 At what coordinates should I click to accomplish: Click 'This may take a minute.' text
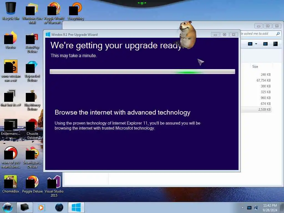pos(73,55)
